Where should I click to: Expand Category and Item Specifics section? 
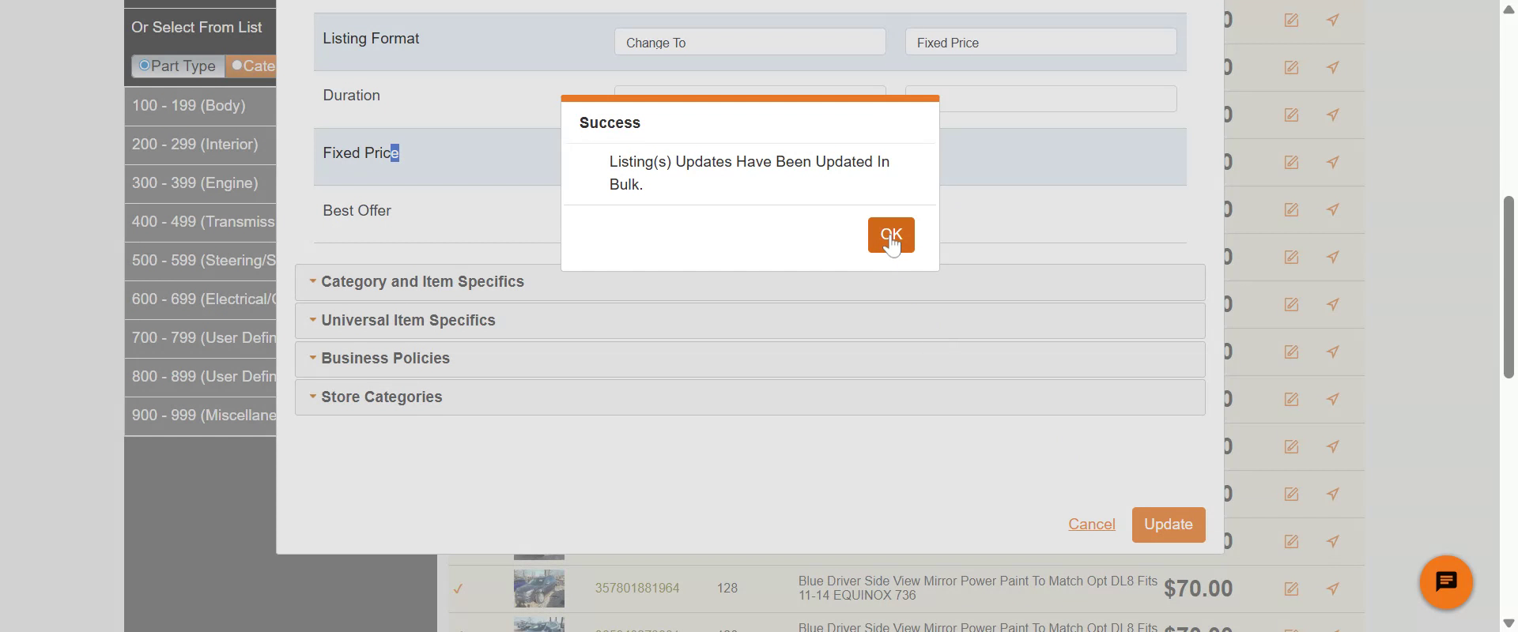click(750, 282)
